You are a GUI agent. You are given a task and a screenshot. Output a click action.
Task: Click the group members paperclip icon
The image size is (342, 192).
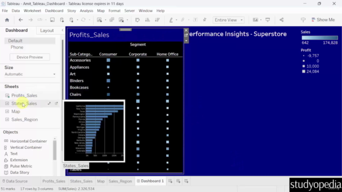pyautogui.click(x=183, y=20)
